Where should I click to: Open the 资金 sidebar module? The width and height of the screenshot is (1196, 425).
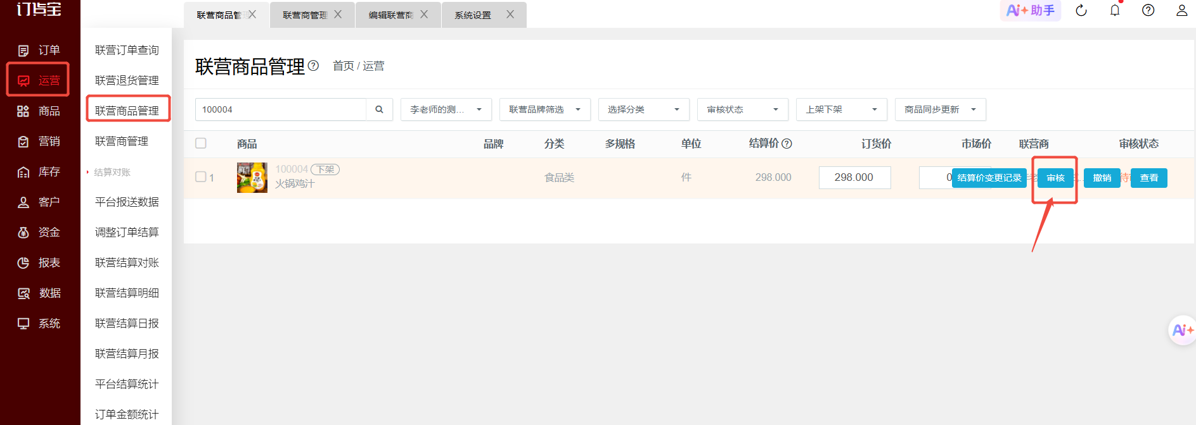pos(39,232)
